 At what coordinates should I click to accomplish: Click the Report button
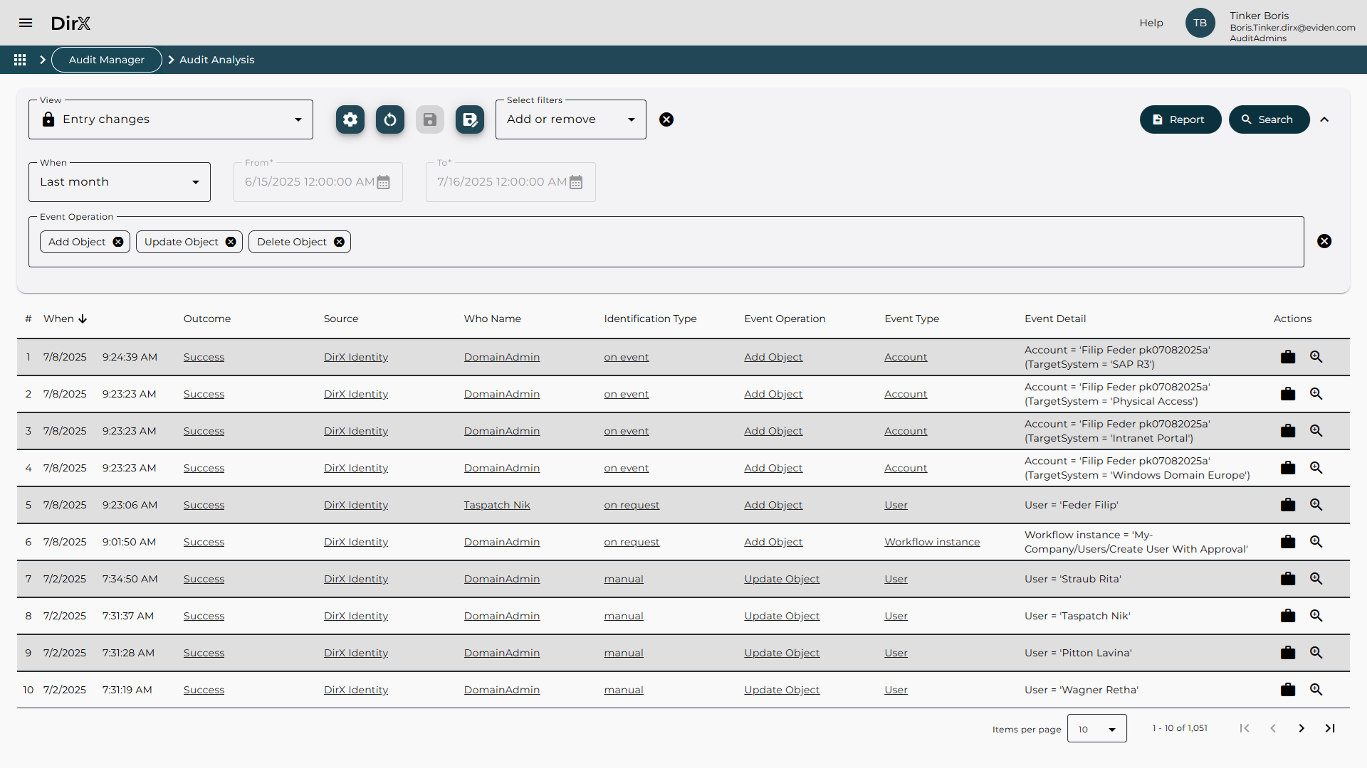pos(1180,119)
